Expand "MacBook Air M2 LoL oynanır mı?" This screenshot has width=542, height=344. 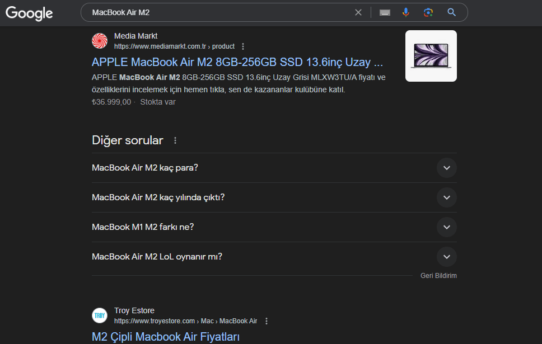pyautogui.click(x=446, y=257)
